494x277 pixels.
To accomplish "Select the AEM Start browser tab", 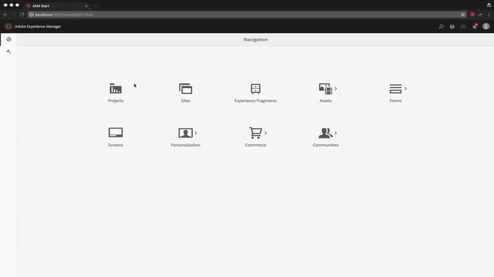I will click(x=57, y=6).
